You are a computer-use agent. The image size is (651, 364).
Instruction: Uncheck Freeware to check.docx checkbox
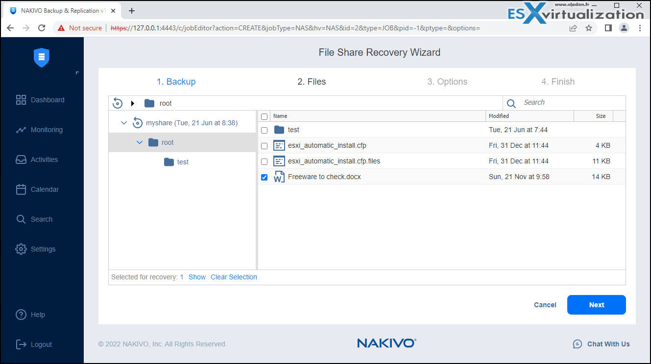(x=265, y=177)
